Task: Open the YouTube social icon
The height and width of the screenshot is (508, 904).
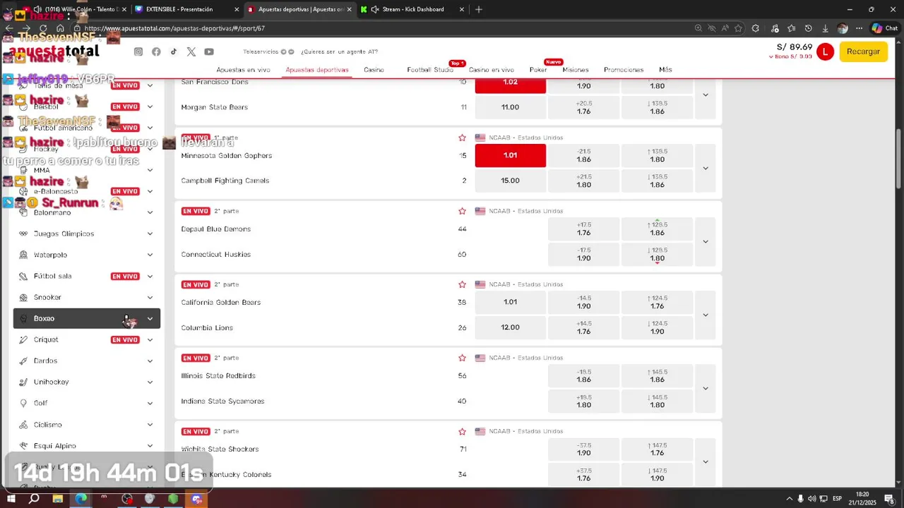Action: (x=209, y=52)
